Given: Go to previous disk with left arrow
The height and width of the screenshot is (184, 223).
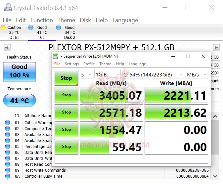Looking at the screenshot, I should click(x=7, y=47).
